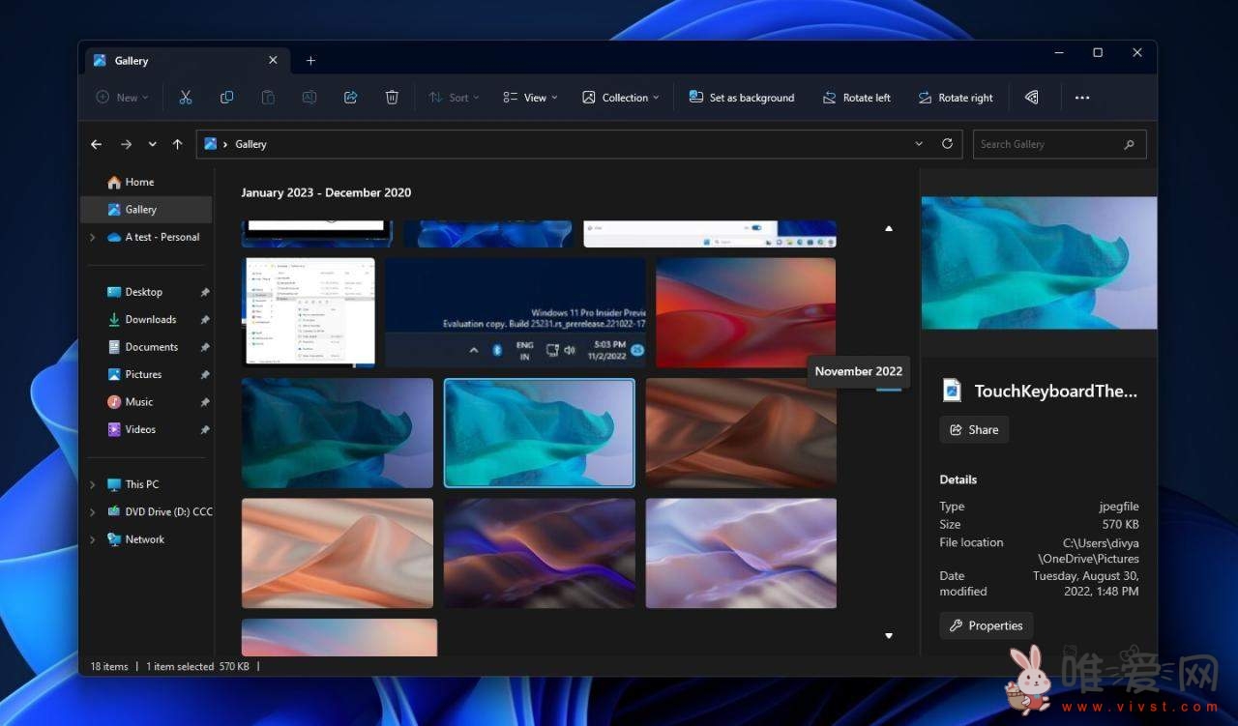Click the Share icon in toolbar
The height and width of the screenshot is (726, 1238).
tap(350, 98)
